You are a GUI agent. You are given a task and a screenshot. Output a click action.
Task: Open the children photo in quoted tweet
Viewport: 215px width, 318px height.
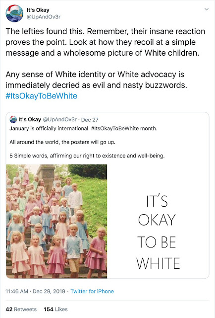56,221
